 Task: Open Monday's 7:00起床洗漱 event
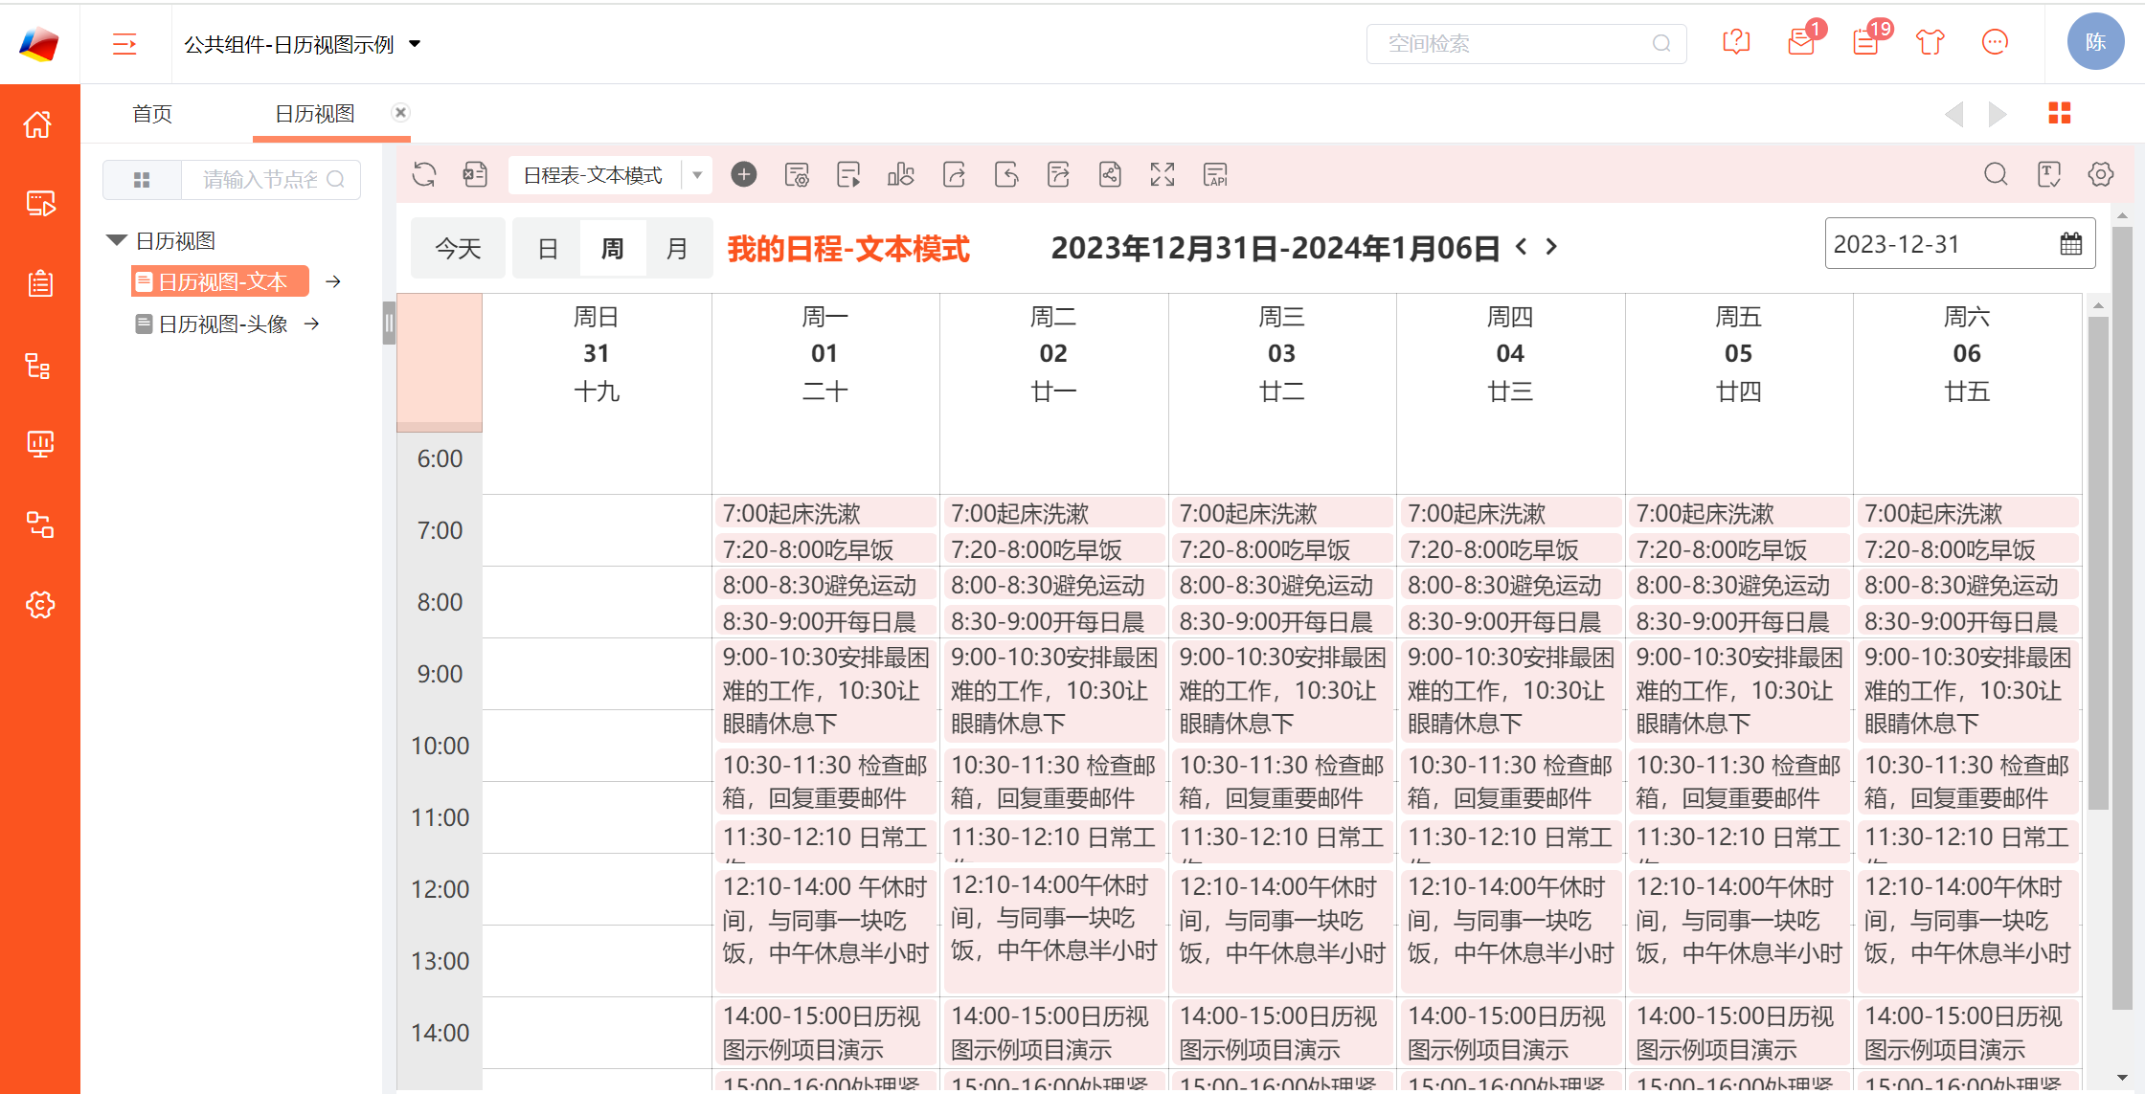tap(825, 514)
